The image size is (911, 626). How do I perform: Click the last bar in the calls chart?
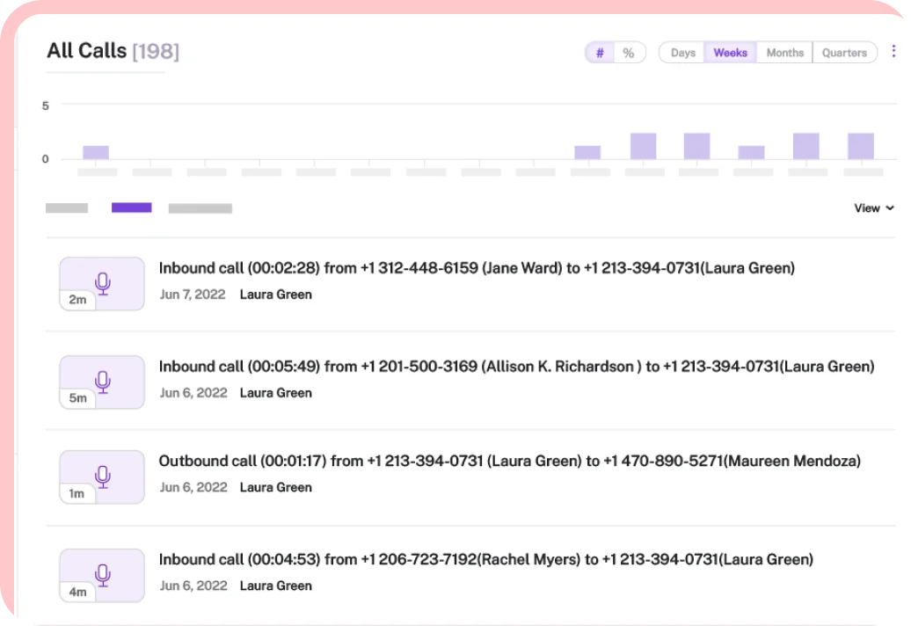coord(861,146)
